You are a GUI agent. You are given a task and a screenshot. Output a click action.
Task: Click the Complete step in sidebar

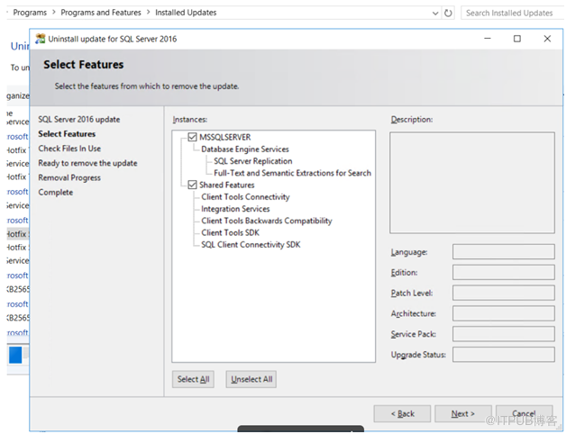pyautogui.click(x=56, y=193)
